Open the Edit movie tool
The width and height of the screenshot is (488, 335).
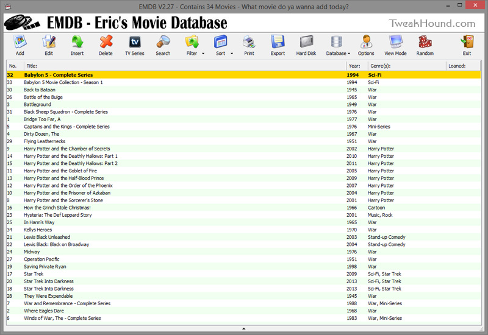click(49, 42)
